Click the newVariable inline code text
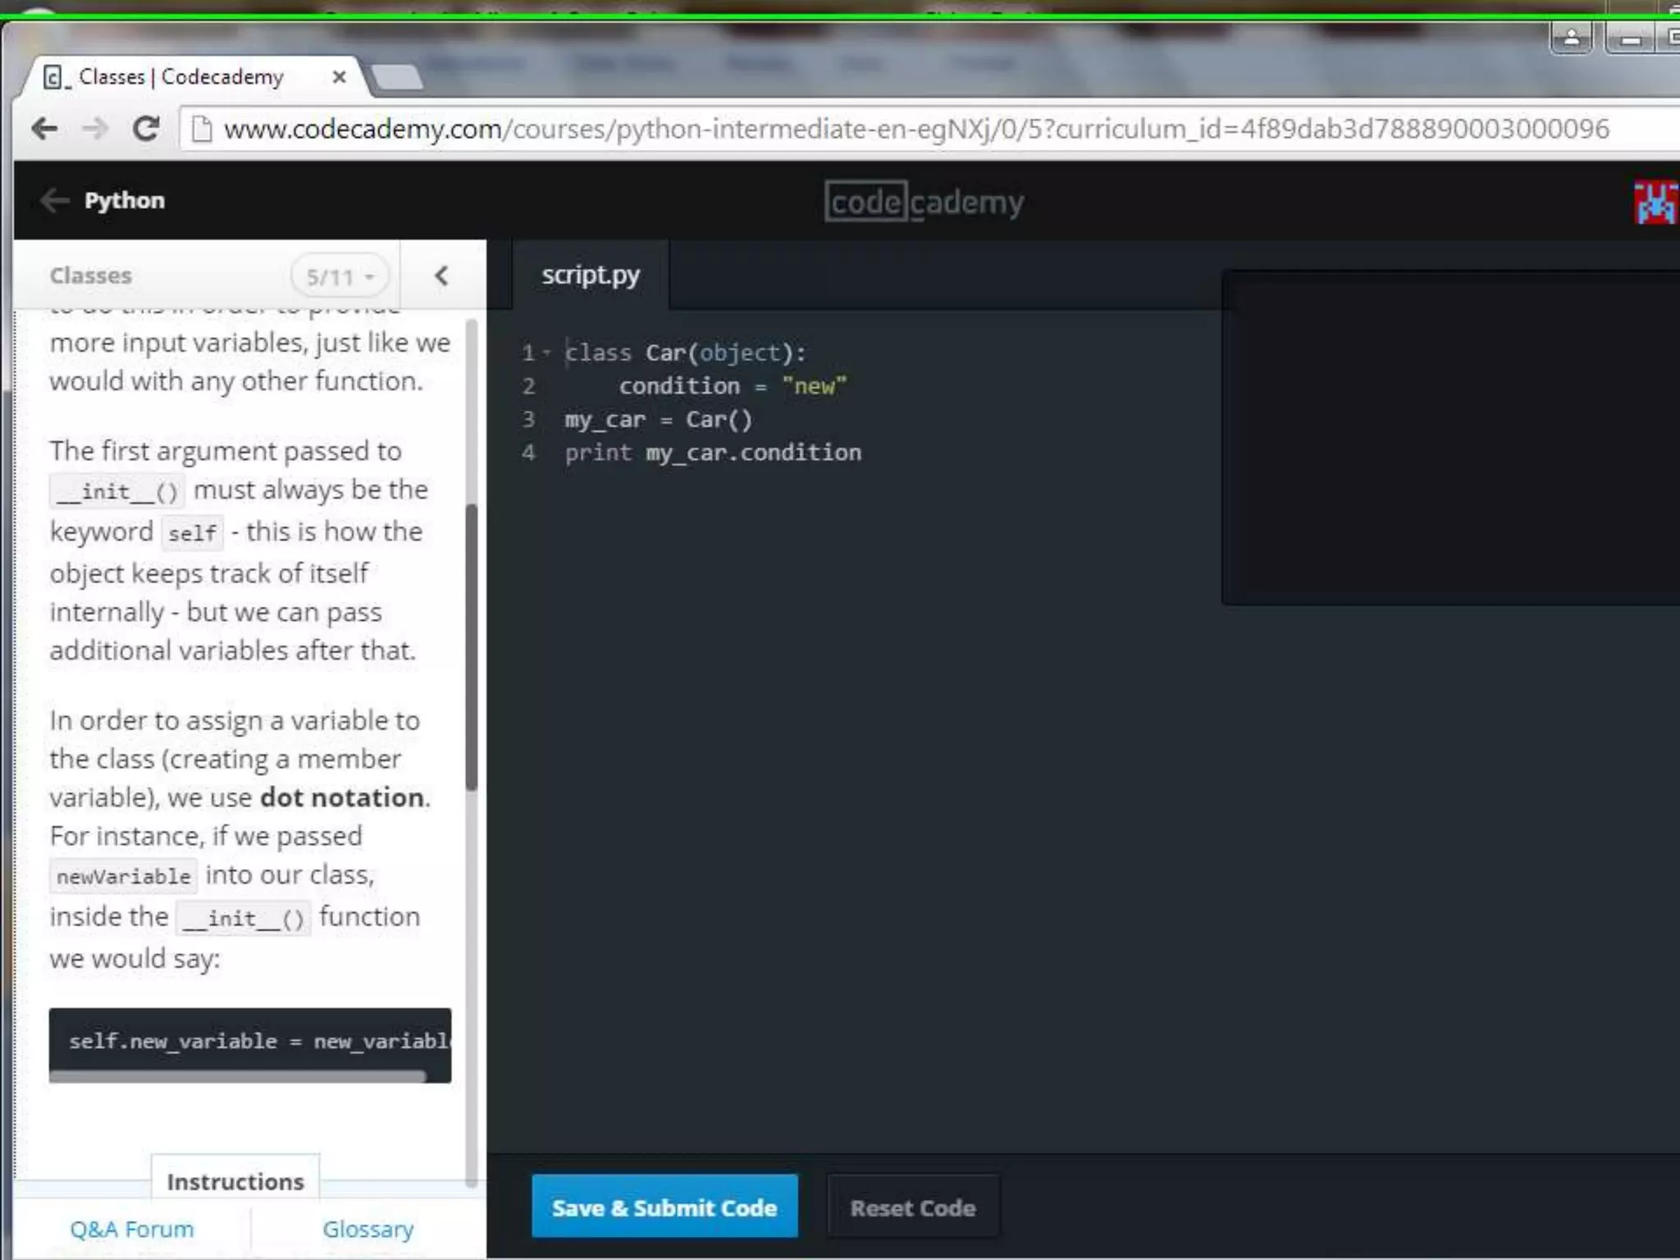Screen dimensions: 1680x1260 tap(123, 876)
